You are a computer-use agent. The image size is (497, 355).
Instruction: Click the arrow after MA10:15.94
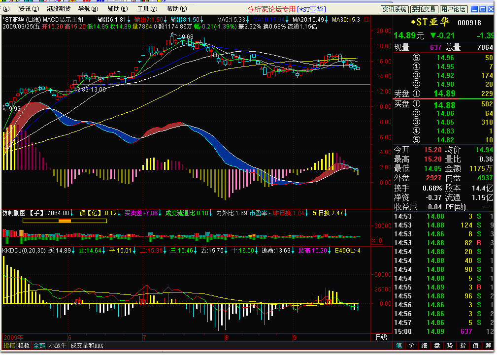(x=287, y=20)
